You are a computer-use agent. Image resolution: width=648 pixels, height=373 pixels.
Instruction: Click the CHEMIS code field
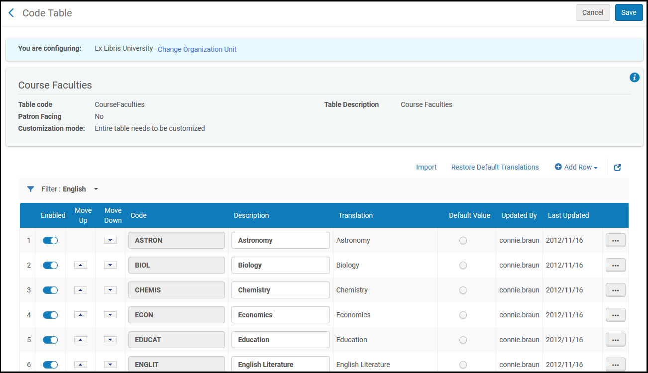177,290
